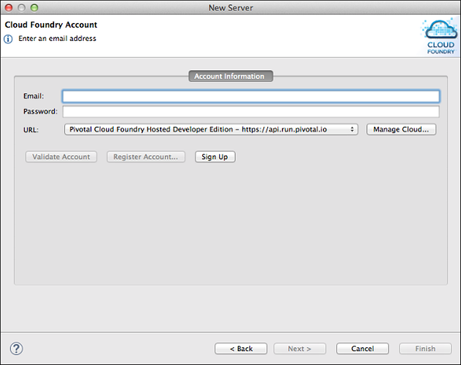Image resolution: width=461 pixels, height=365 pixels.
Task: Click the URL: label
Action: click(31, 130)
